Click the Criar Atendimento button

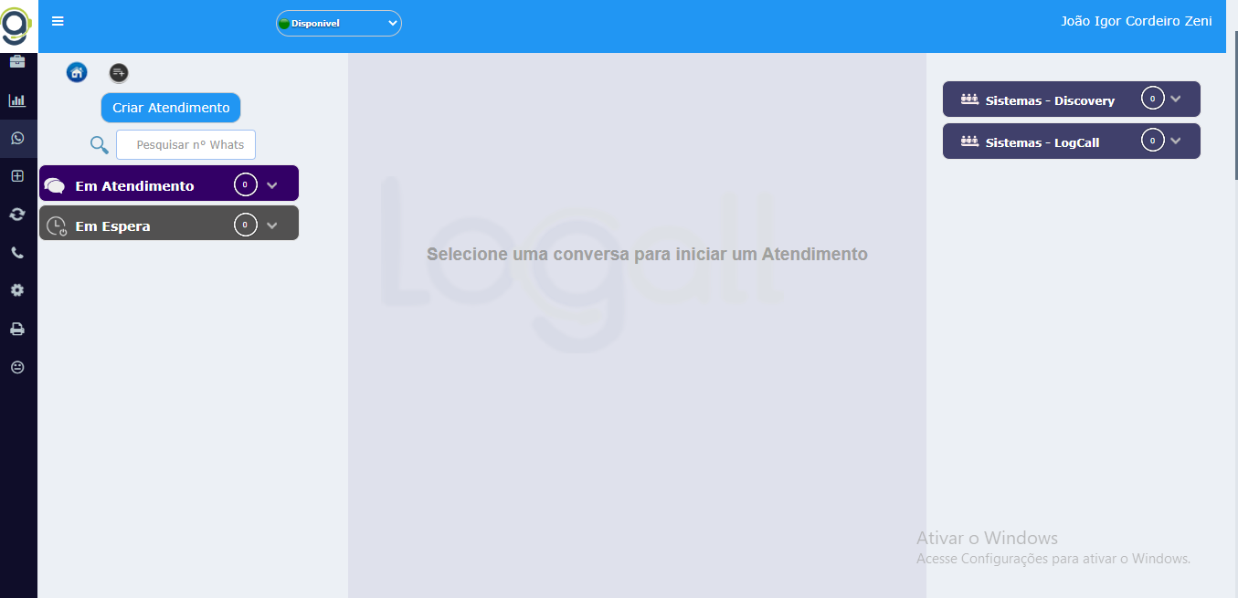(171, 108)
